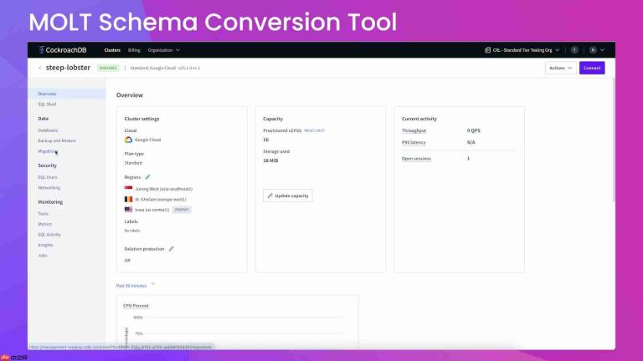This screenshot has height=361, width=643.
Task: Click the 16 MiB storage used value
Action: point(270,160)
